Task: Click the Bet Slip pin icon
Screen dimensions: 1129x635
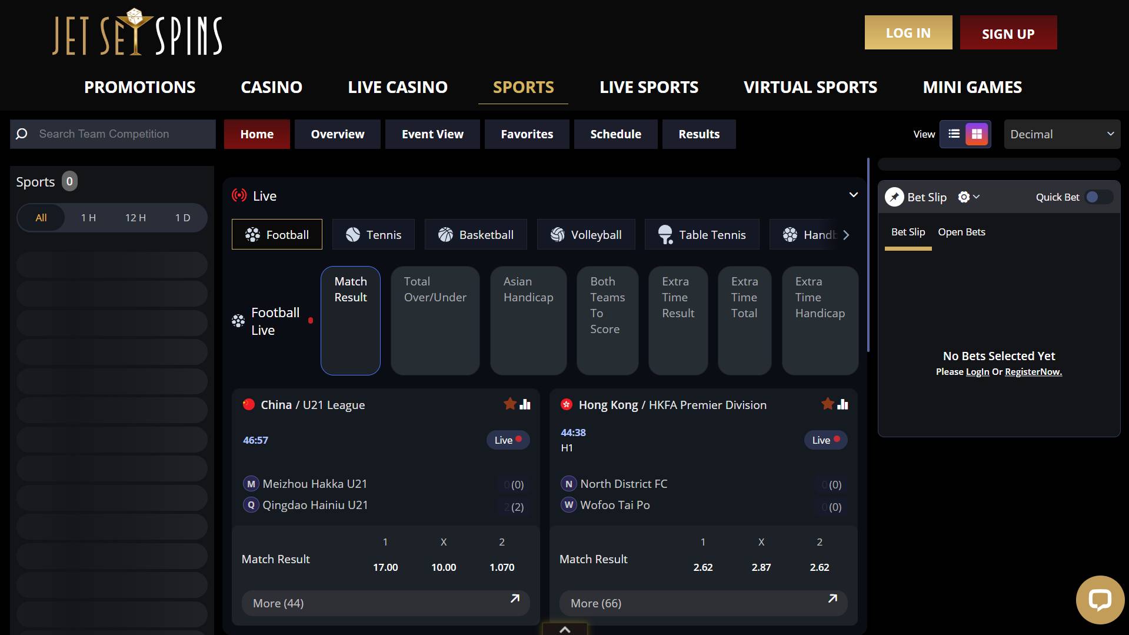Action: click(894, 197)
